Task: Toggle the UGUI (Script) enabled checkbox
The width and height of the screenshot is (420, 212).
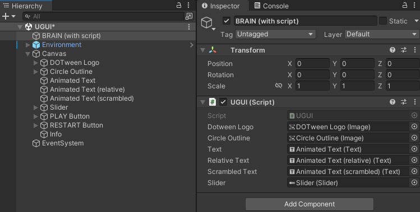Action: click(x=223, y=102)
